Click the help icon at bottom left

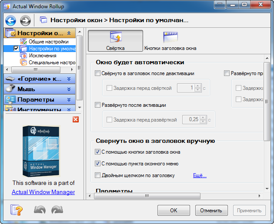point(16,210)
